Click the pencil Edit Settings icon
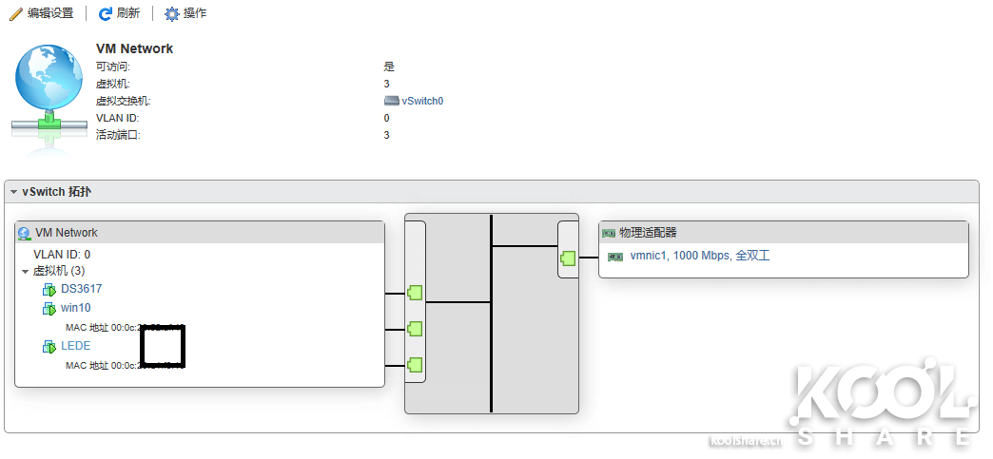This screenshot has width=993, height=459. [15, 14]
